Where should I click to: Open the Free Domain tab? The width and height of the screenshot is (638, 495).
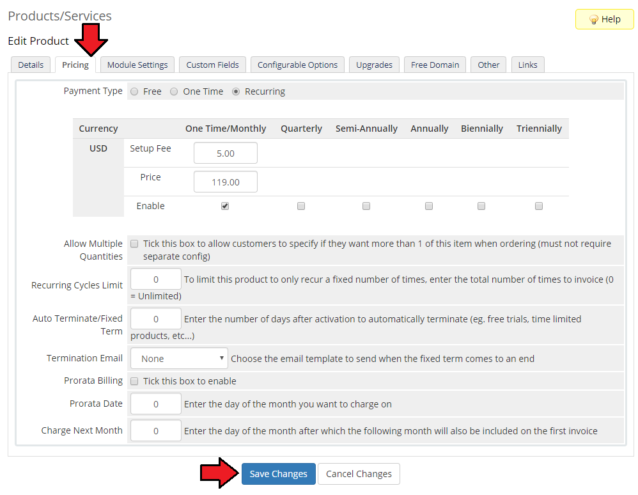tap(435, 65)
